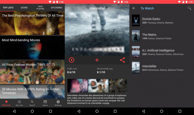Tap Android home button on left screen
Image resolution: width=194 pixels, height=115 pixels.
(32, 111)
